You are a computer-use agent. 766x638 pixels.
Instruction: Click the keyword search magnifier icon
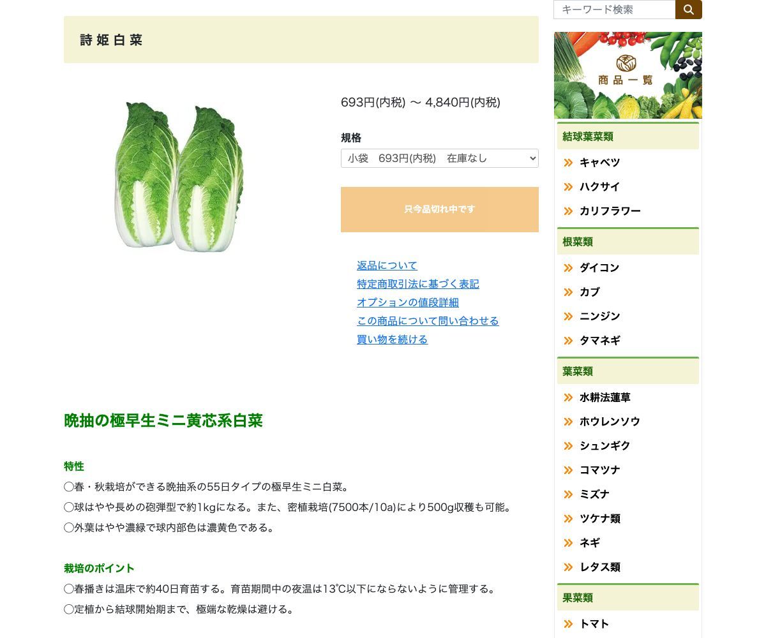(689, 10)
